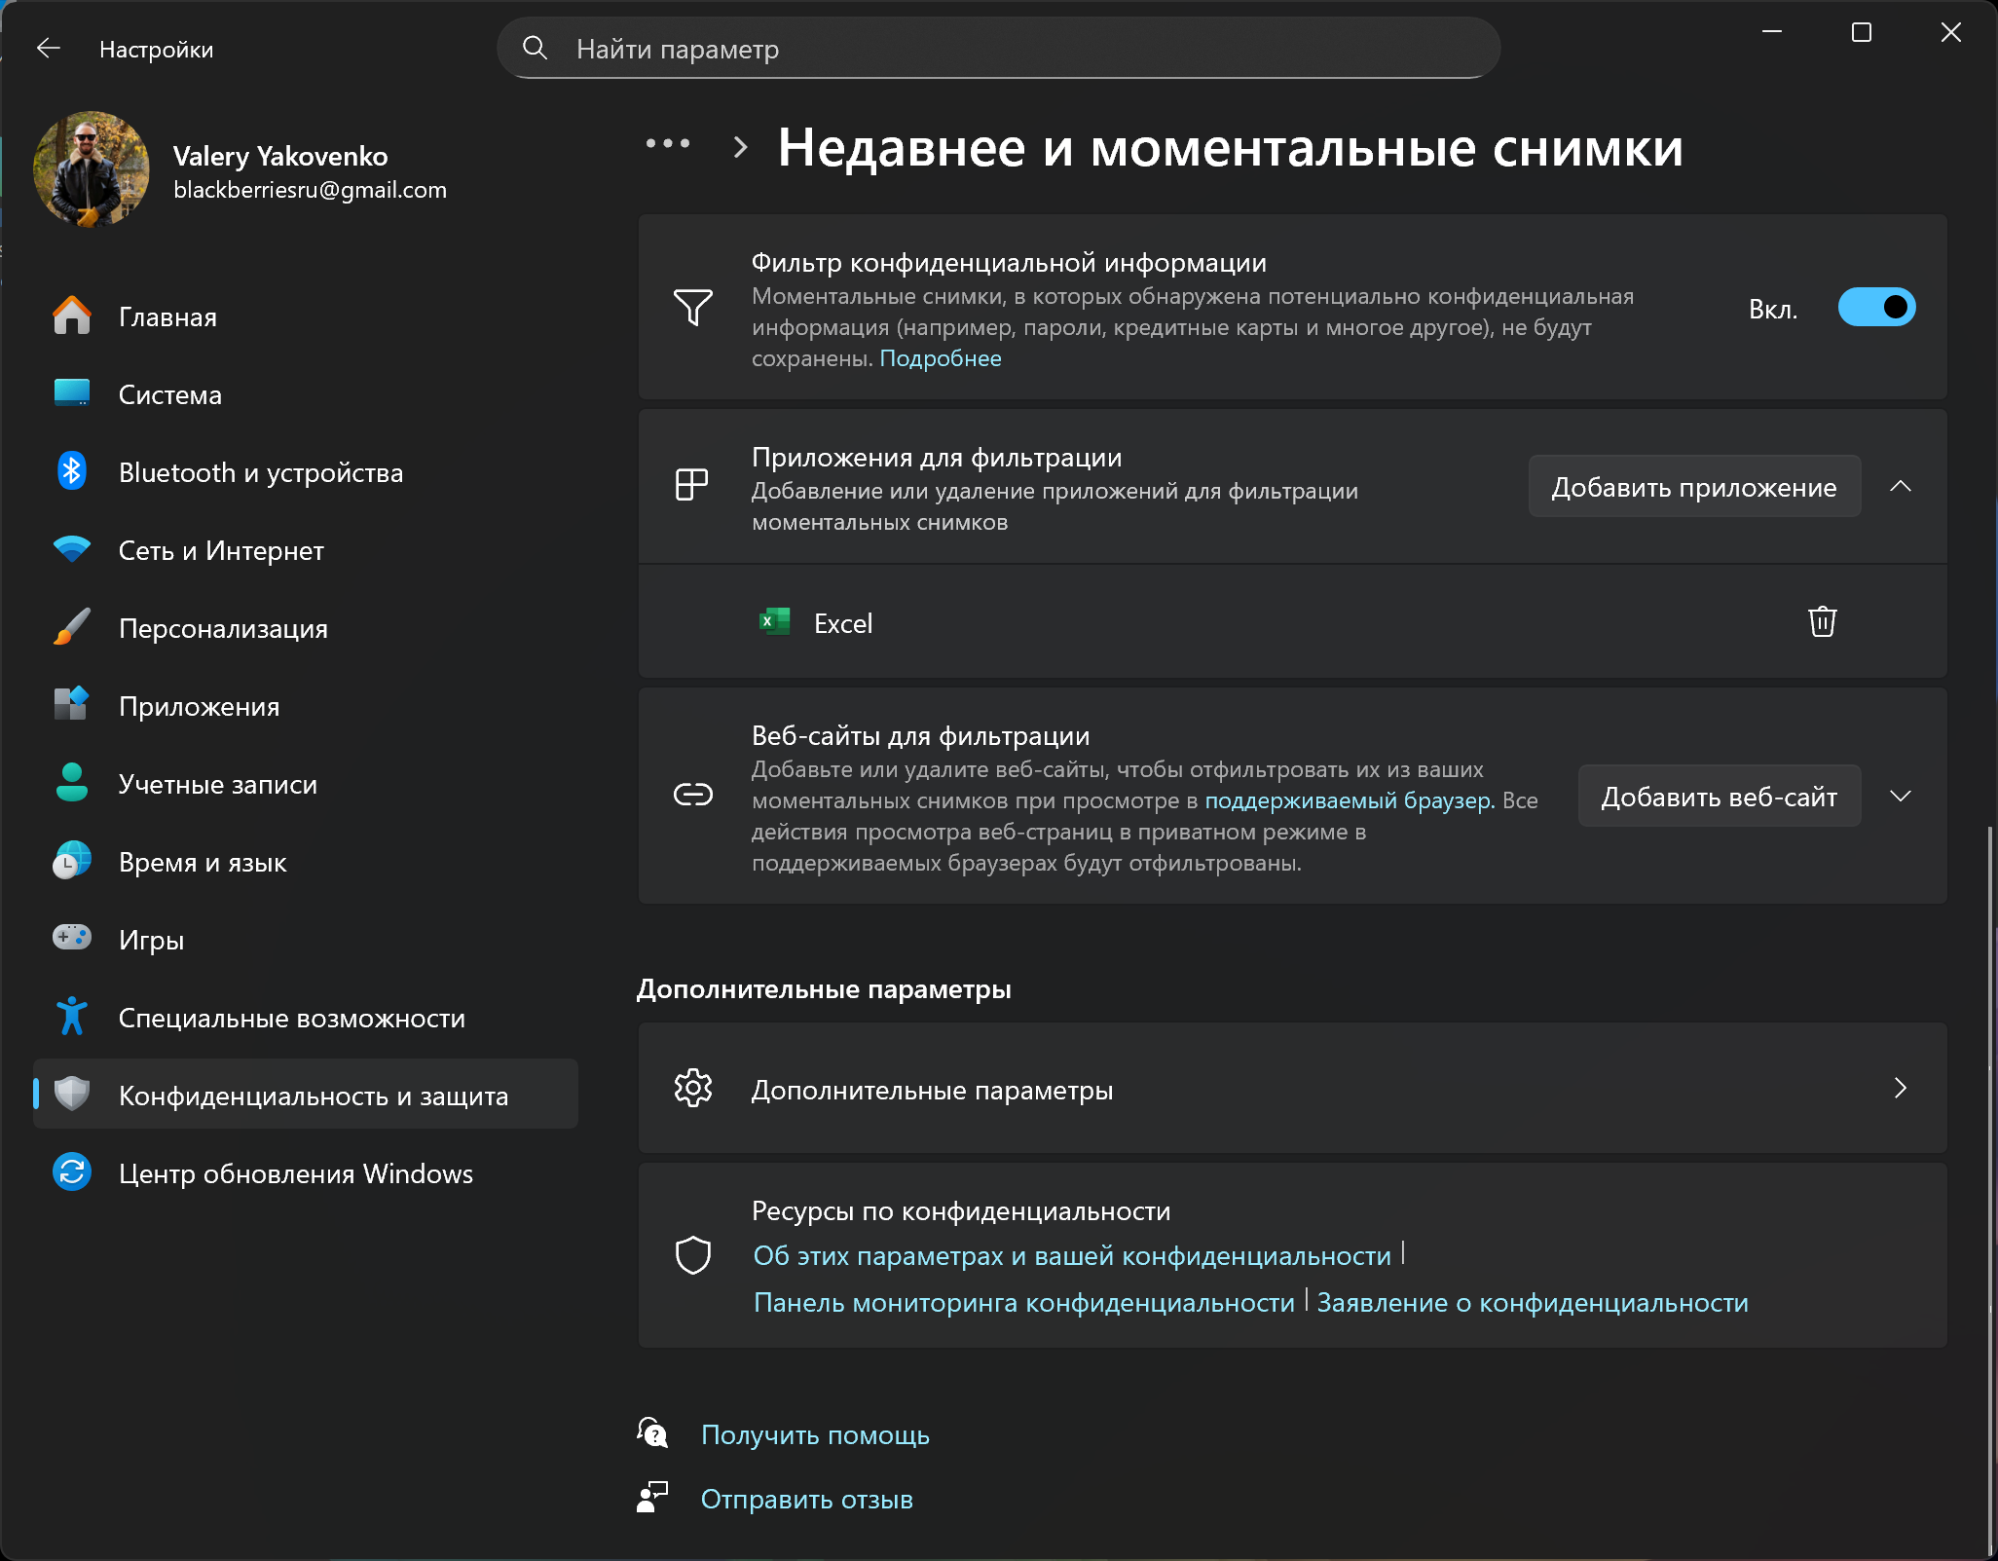The image size is (1998, 1561).
Task: Collapse the Приложения для фильтрации section
Action: [1901, 487]
